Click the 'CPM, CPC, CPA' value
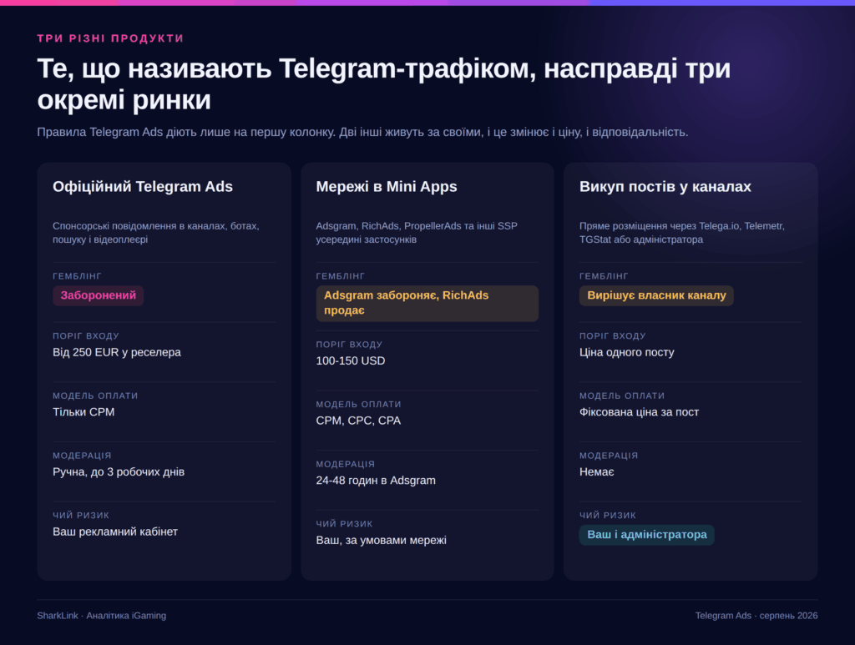Screen dimensions: 855x645 coord(358,421)
